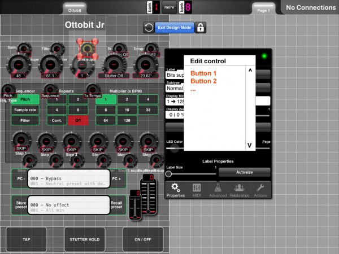Image resolution: width=339 pixels, height=254 pixels.
Task: Open the Subtype Normal field
Action: coord(175,88)
